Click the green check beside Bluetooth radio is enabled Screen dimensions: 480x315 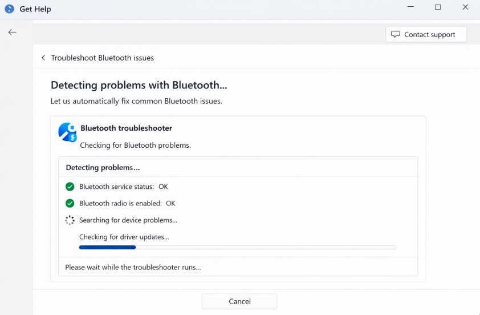click(70, 203)
